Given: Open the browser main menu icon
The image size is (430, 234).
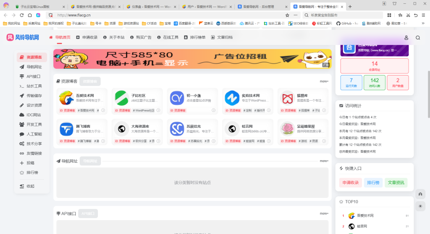Looking at the screenshot, I should coord(423,15).
